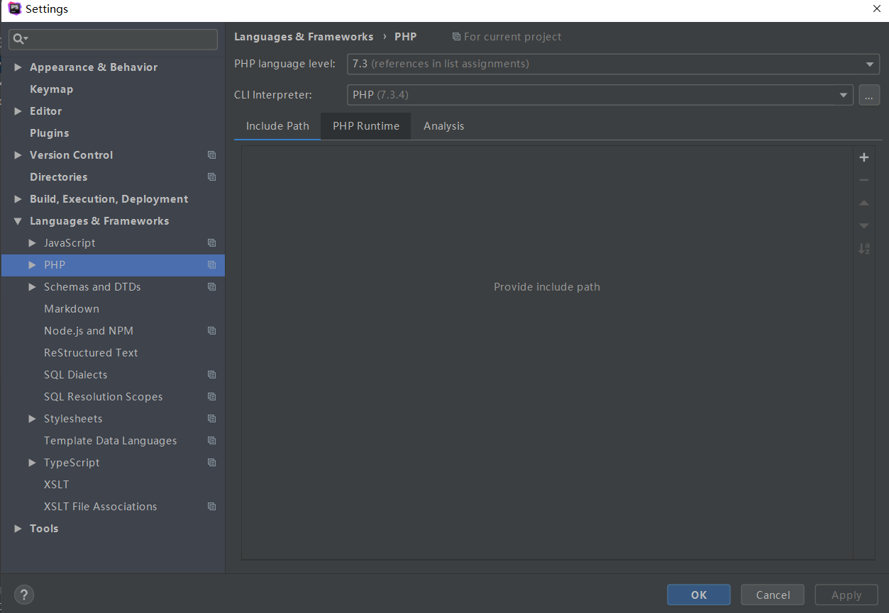Screen dimensions: 889x613
Task: Click the OK button
Action: click(x=699, y=595)
